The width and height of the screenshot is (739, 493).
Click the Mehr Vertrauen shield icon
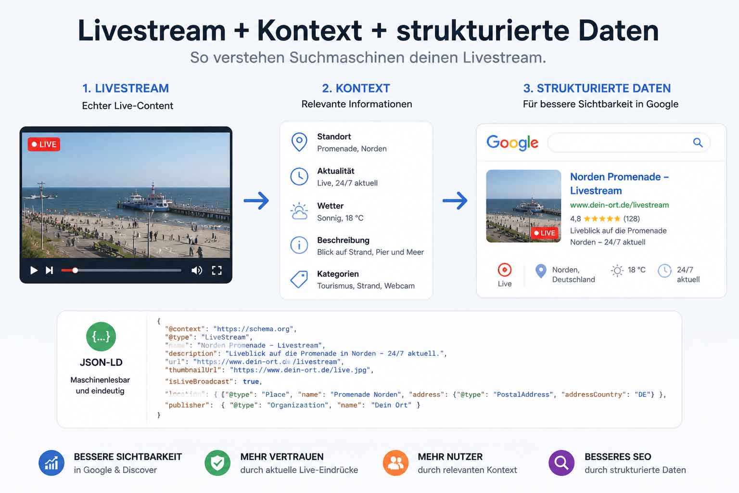pos(217,463)
